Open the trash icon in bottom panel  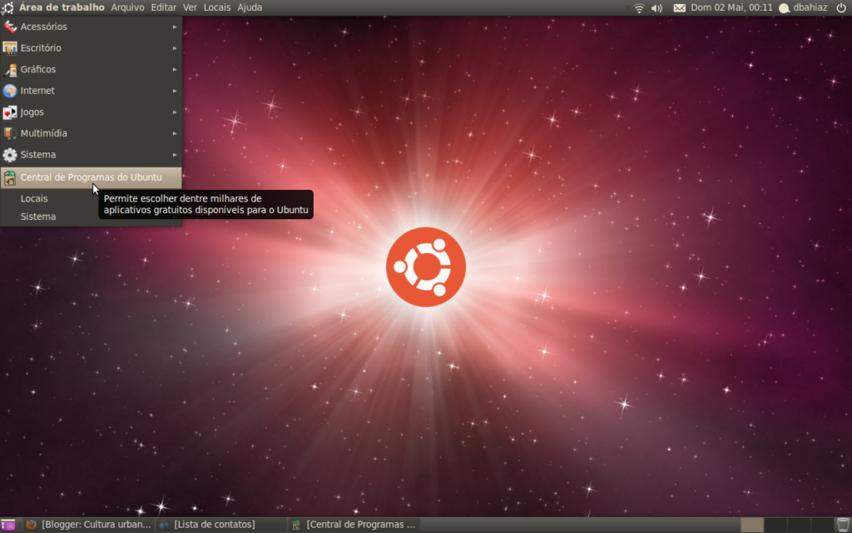click(x=843, y=525)
